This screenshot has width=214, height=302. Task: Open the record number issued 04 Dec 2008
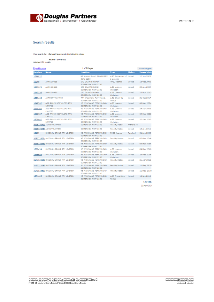38,114
